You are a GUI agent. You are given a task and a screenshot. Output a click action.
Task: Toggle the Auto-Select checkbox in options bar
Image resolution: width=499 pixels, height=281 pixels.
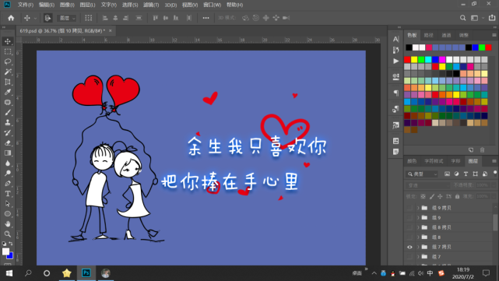pos(47,18)
